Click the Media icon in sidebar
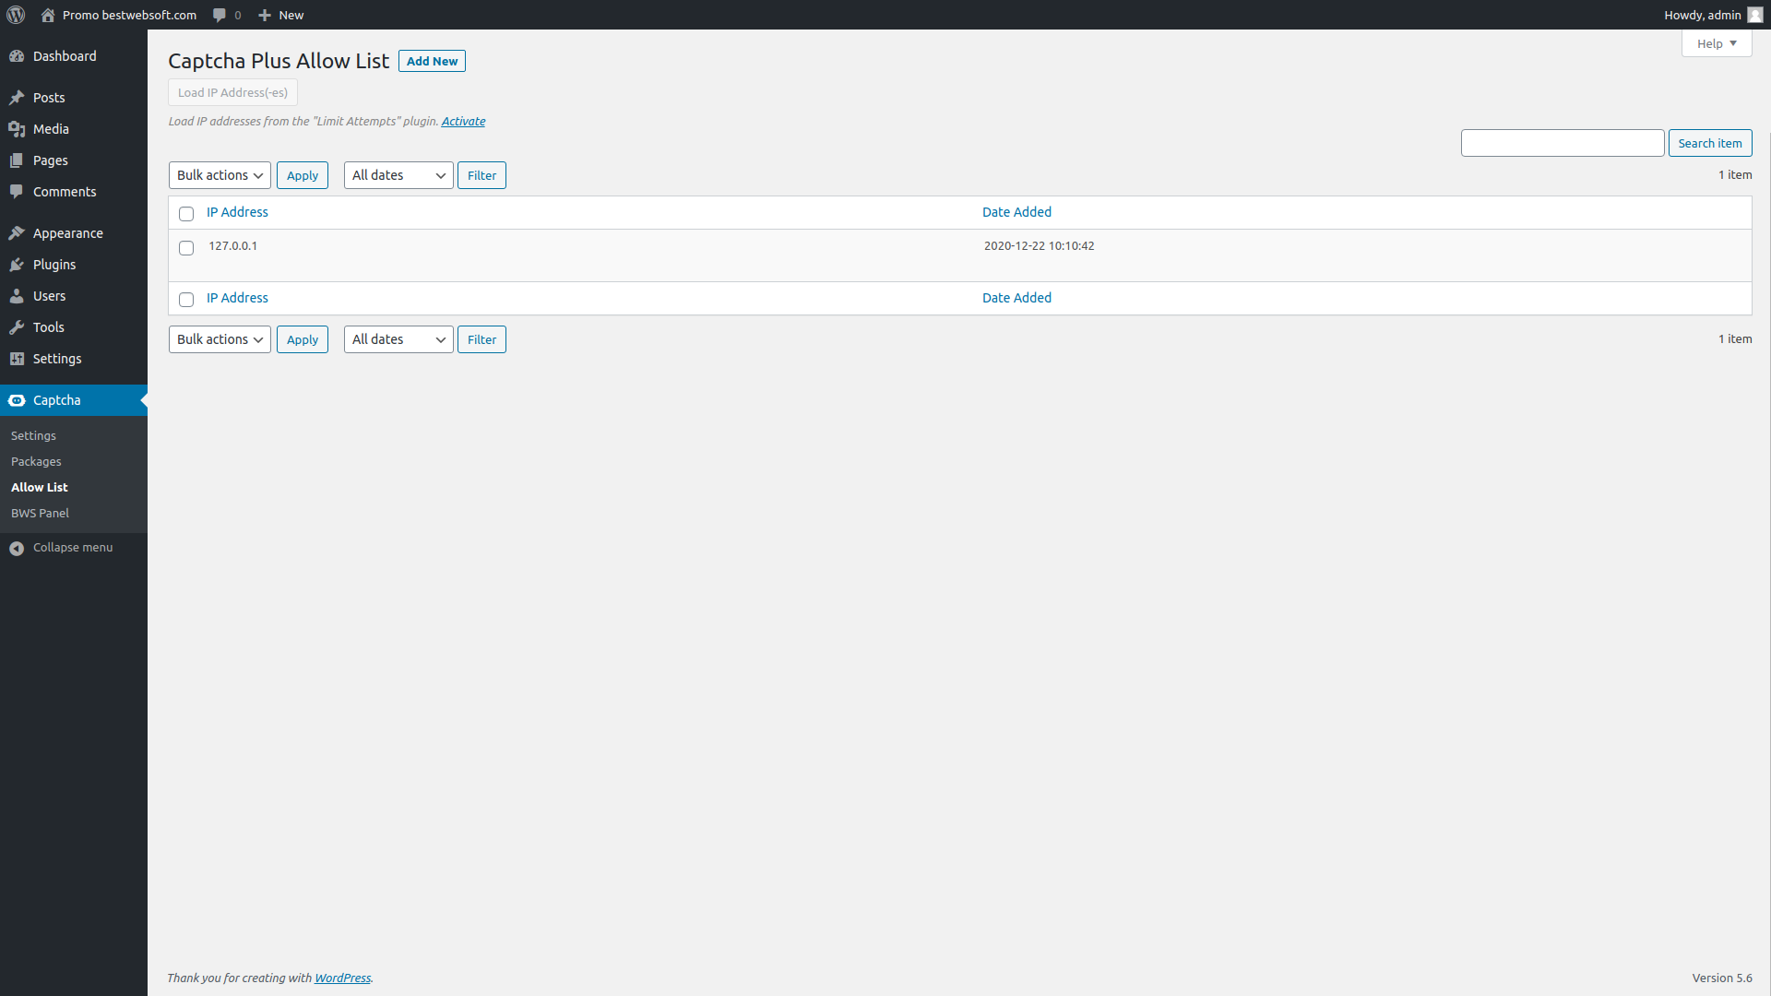1771x996 pixels. point(17,129)
